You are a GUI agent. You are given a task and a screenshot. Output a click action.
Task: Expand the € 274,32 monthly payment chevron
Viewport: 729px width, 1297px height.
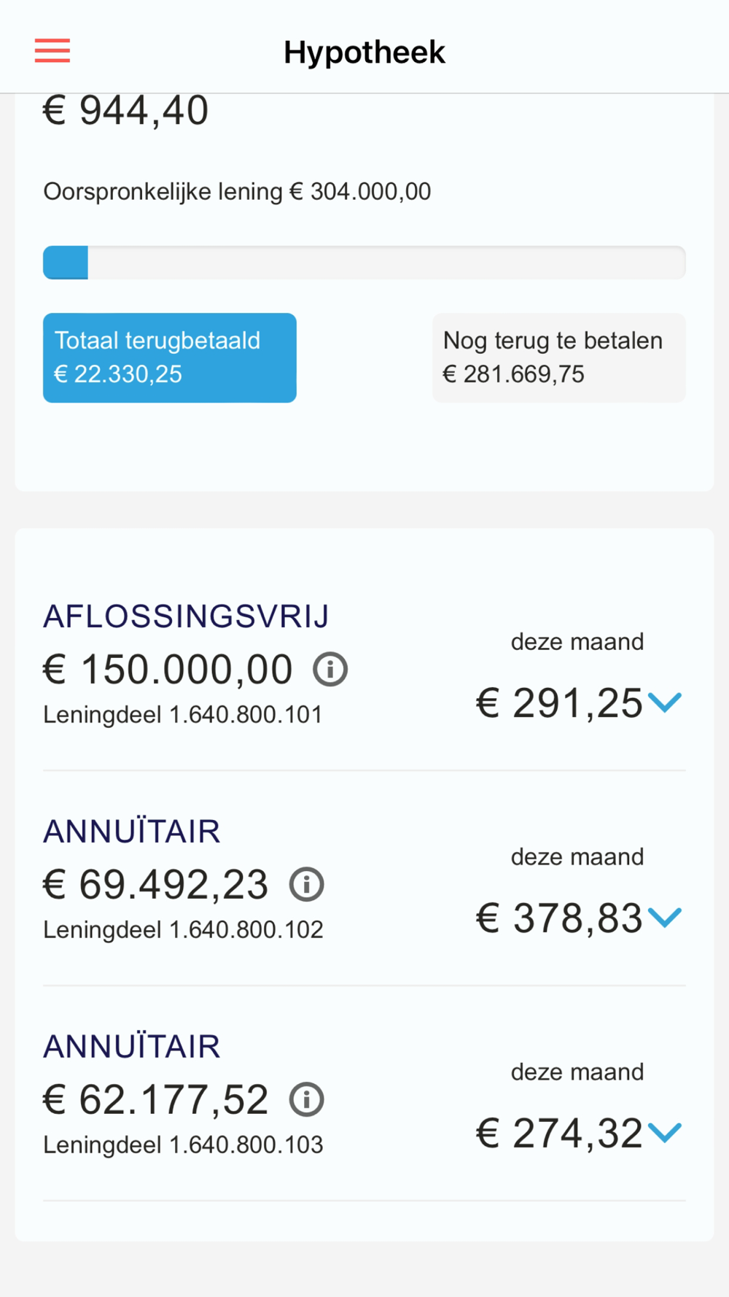point(664,1133)
